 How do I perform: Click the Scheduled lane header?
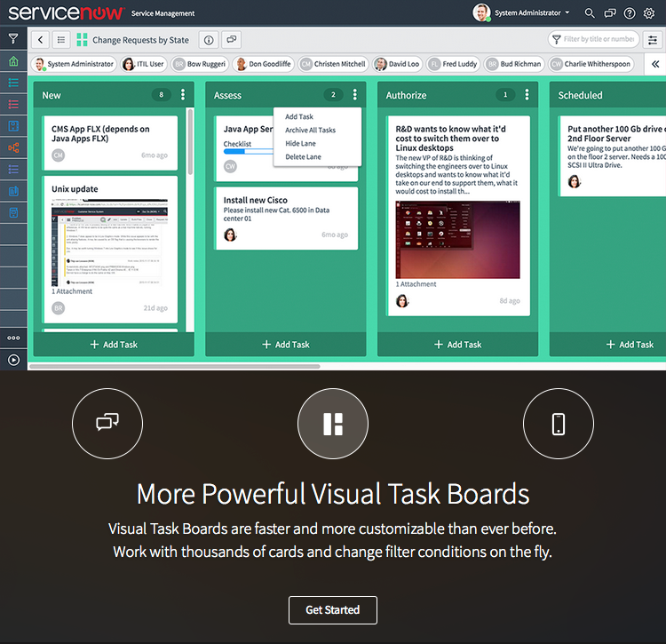(607, 95)
